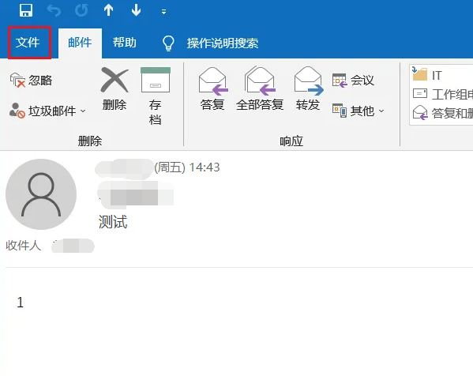Image resolution: width=473 pixels, height=376 pixels.
Task: Click the 操作说明搜索 search field
Action: pos(223,43)
